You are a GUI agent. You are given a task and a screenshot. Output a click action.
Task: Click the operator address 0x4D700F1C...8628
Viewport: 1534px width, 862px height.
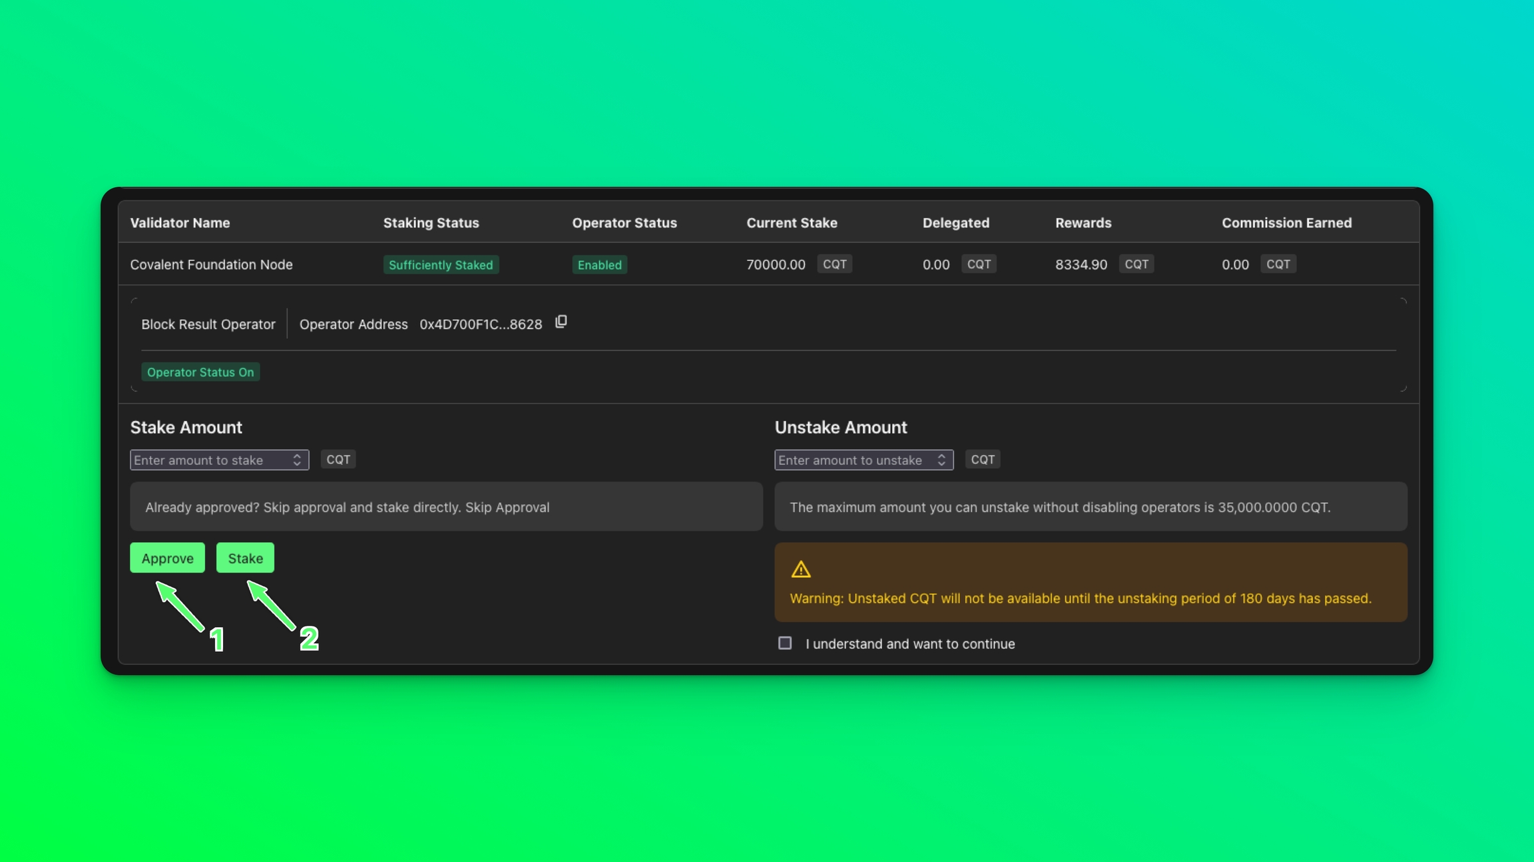point(481,325)
